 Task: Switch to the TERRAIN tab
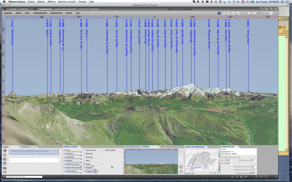[x=26, y=147]
